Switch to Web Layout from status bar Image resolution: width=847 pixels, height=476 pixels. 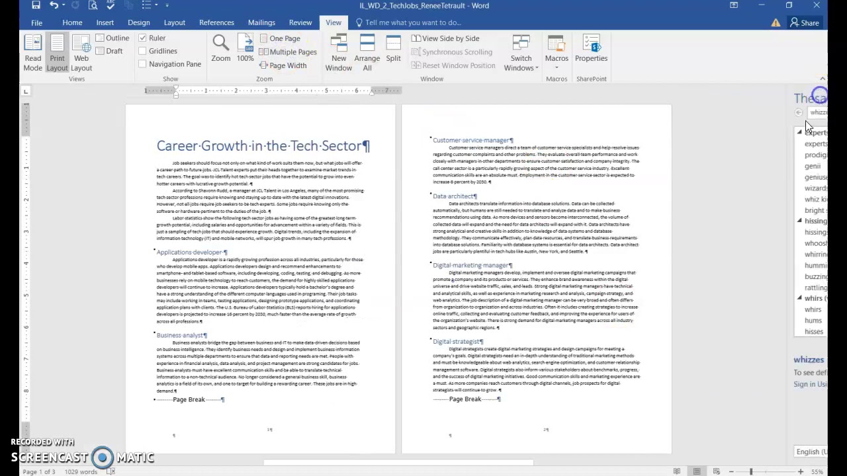point(716,471)
